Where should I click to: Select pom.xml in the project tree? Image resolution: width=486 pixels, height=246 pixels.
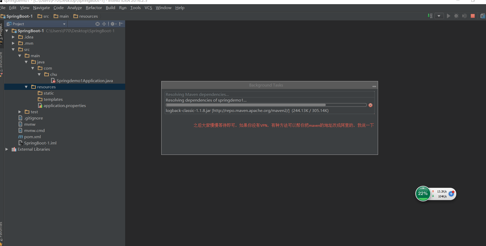32,137
